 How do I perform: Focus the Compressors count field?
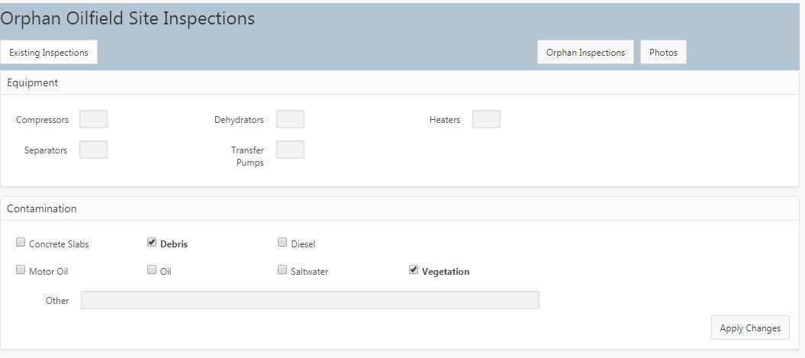[x=93, y=119]
